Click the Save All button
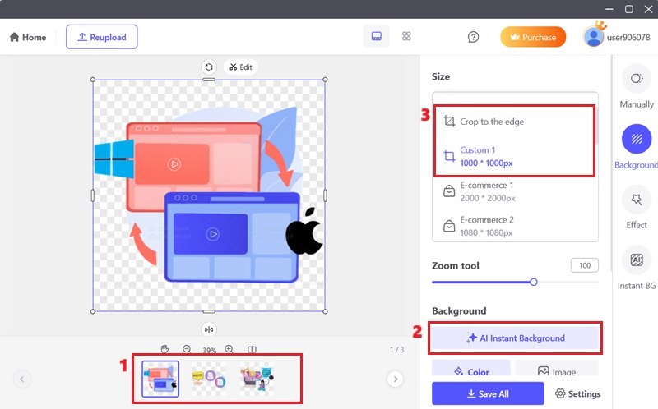The width and height of the screenshot is (658, 409). [488, 393]
